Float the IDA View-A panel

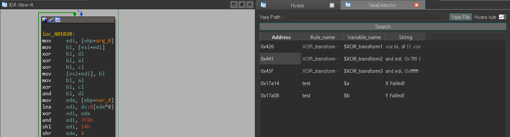point(242,5)
